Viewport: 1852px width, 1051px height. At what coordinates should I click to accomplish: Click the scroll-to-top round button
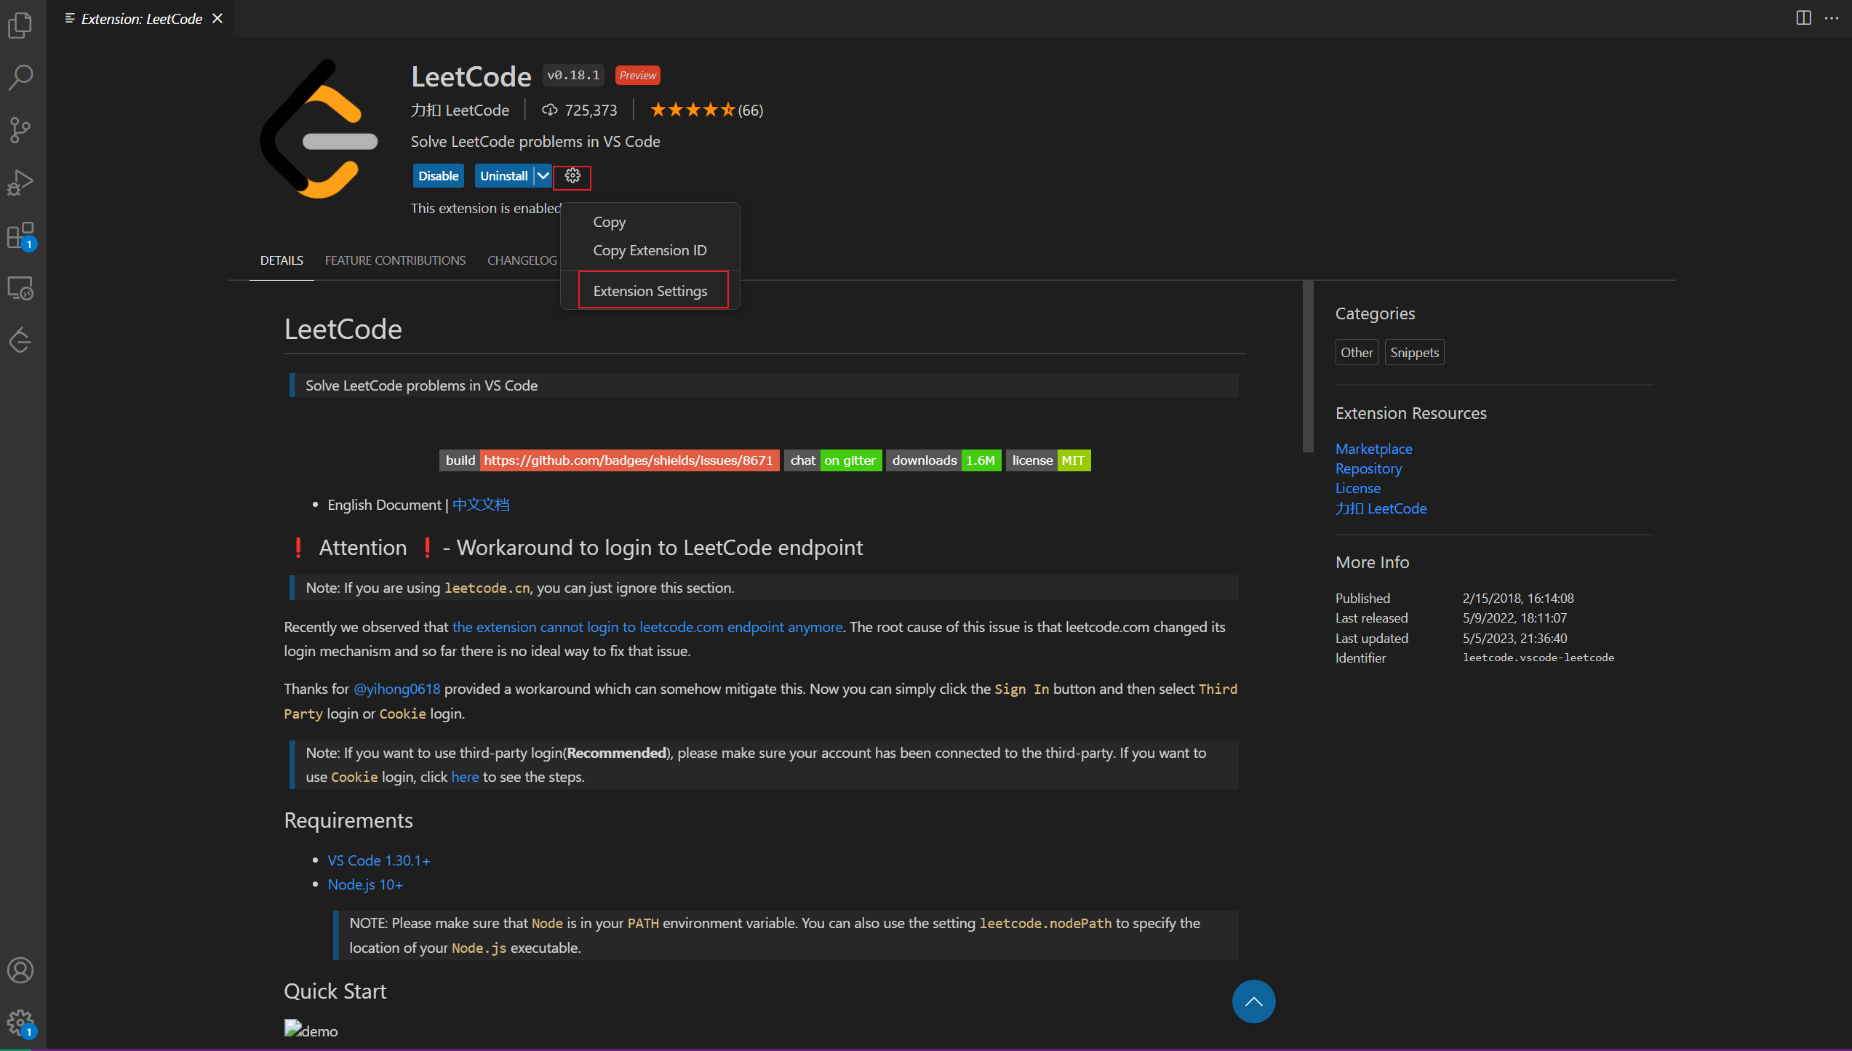click(x=1253, y=1002)
